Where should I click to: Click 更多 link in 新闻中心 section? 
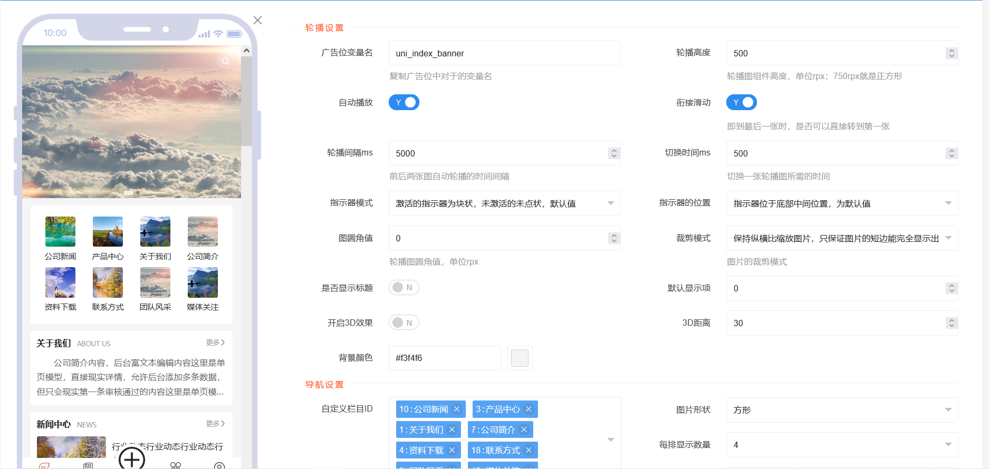point(215,424)
